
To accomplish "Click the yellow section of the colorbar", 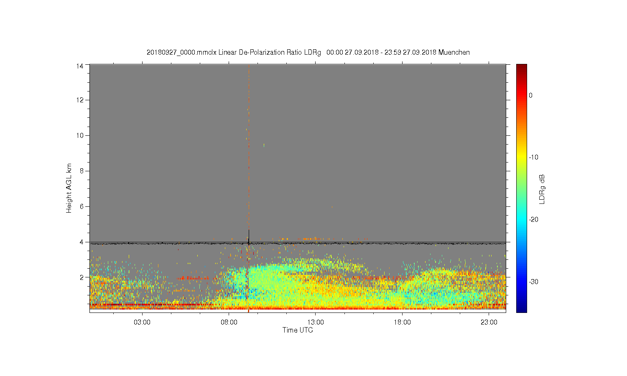I will pyautogui.click(x=522, y=157).
